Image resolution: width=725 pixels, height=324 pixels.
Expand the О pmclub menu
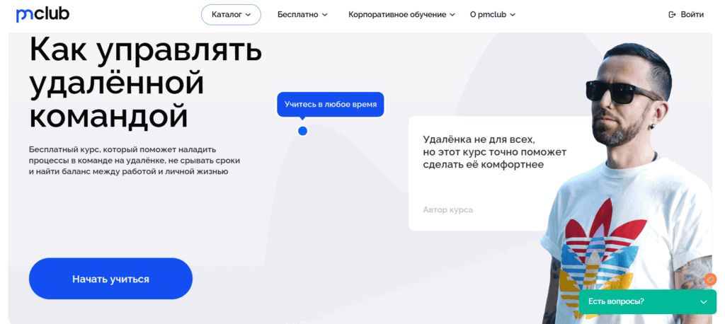(x=493, y=14)
